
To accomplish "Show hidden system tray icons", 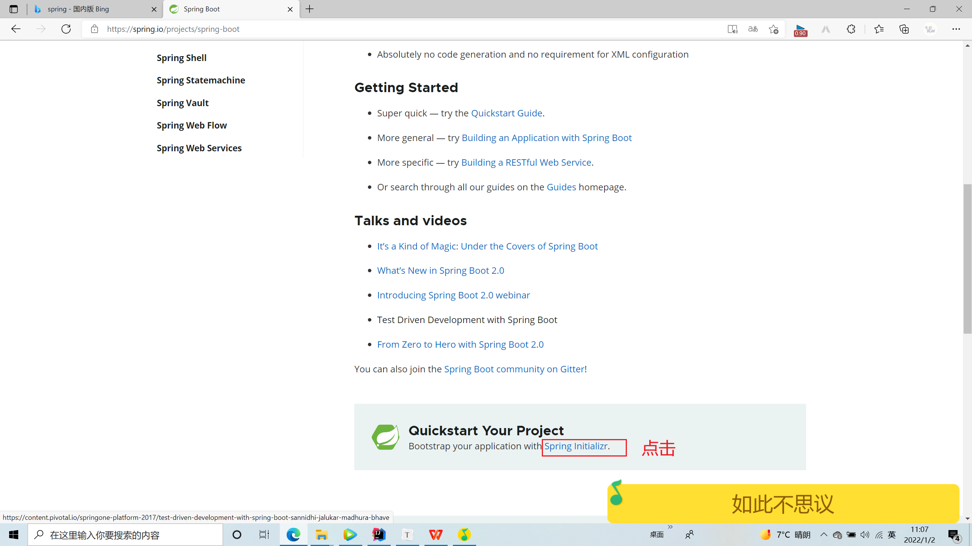I will tap(823, 535).
